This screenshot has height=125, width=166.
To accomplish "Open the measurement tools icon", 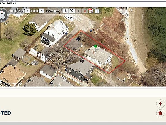I will pyautogui.click(x=72, y=11).
